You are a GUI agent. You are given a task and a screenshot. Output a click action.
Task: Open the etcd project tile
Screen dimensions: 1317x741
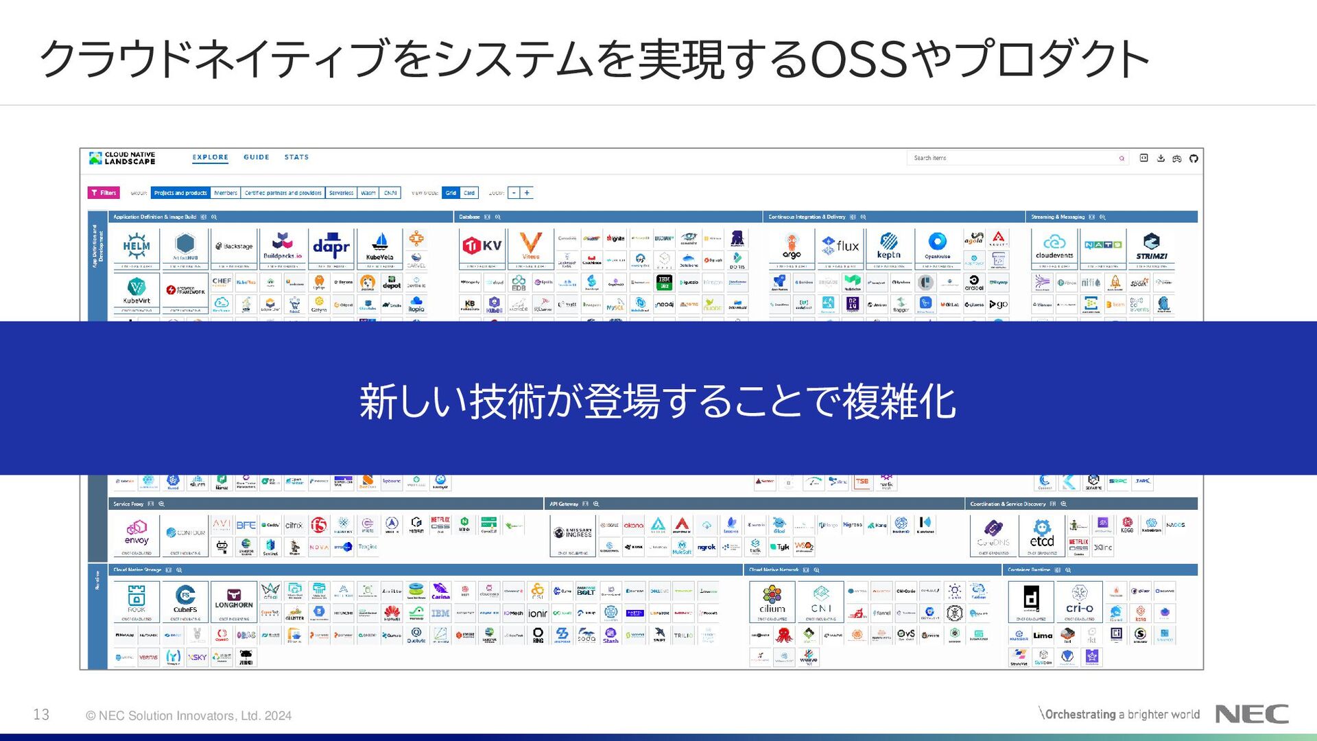click(x=1042, y=535)
